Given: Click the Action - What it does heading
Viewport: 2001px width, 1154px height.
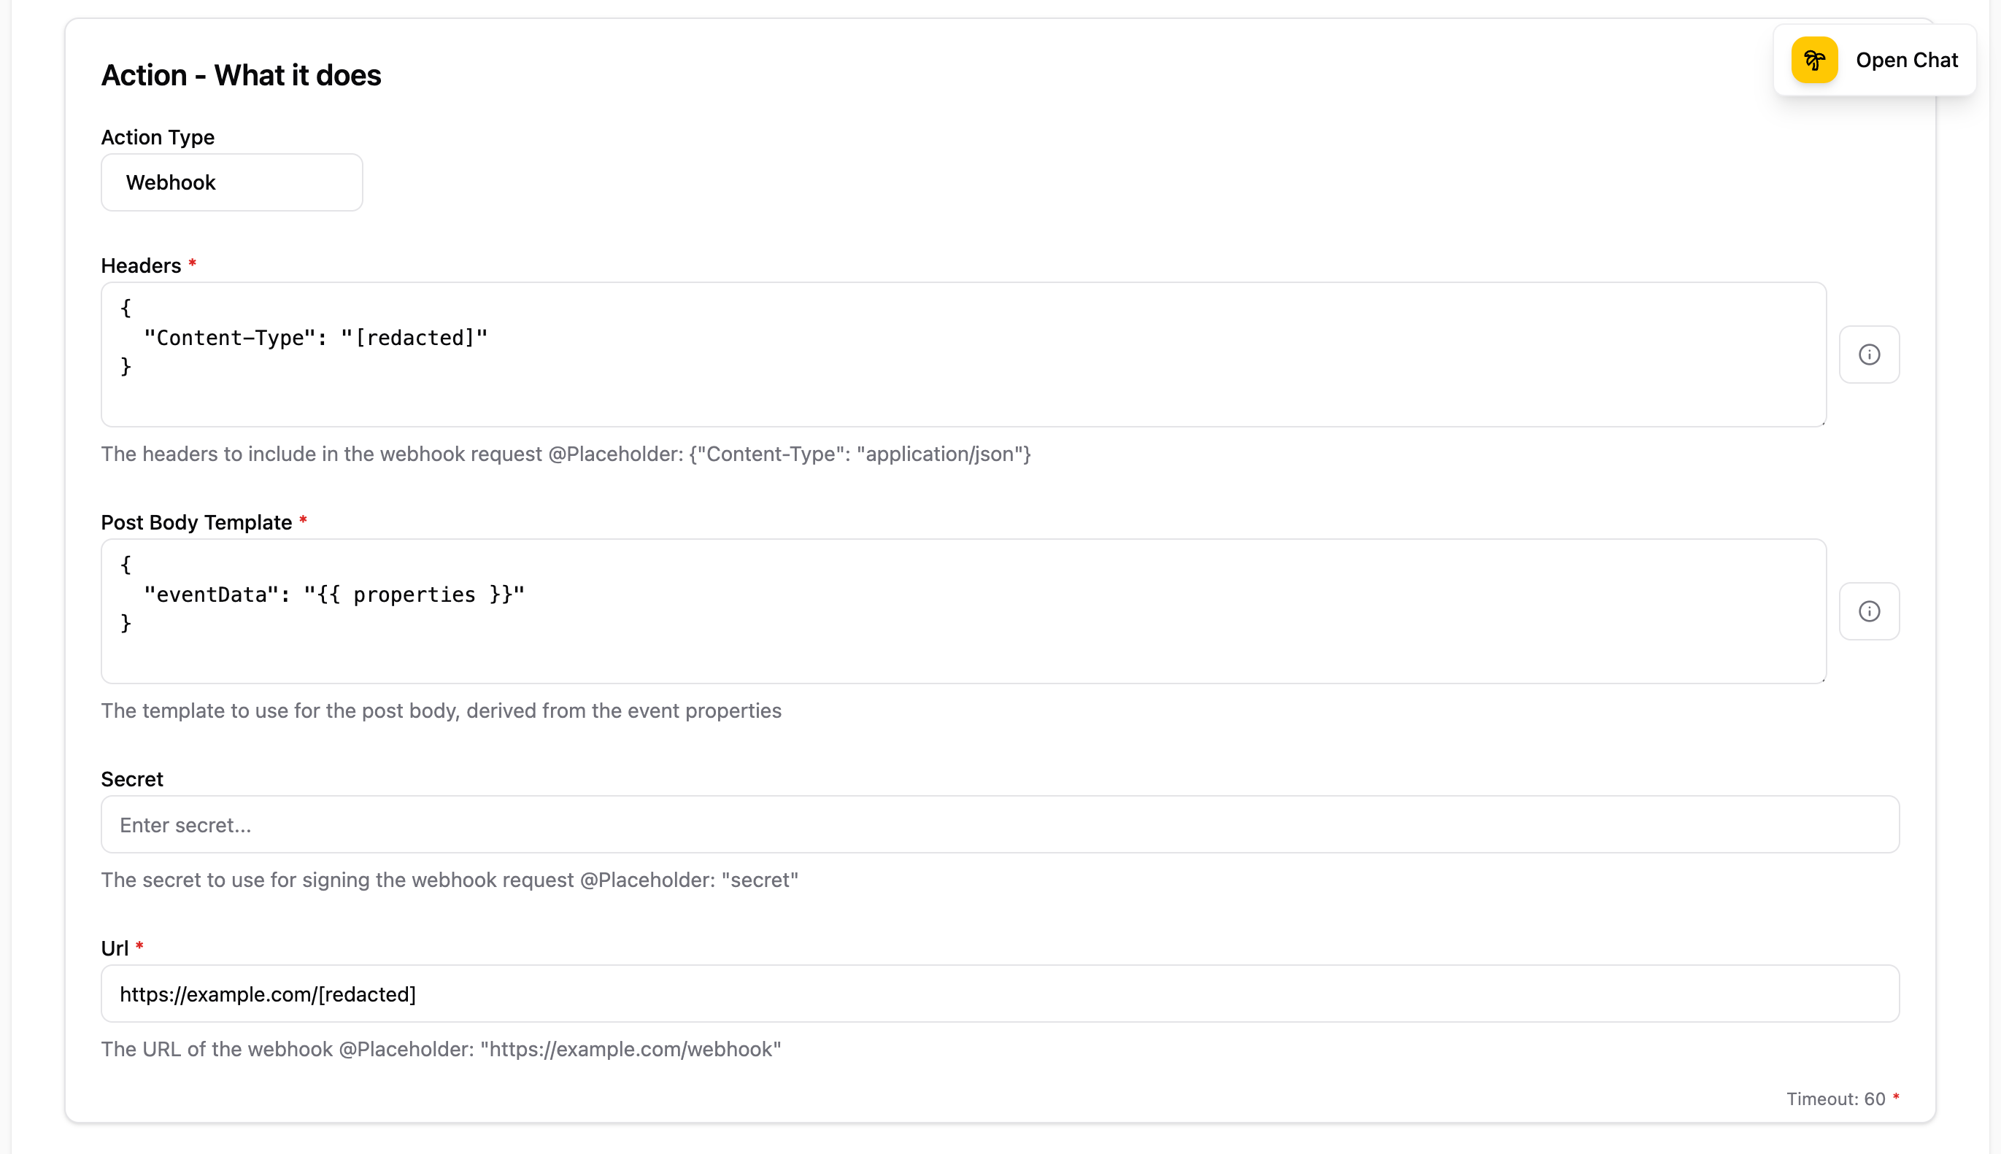Looking at the screenshot, I should click(241, 74).
